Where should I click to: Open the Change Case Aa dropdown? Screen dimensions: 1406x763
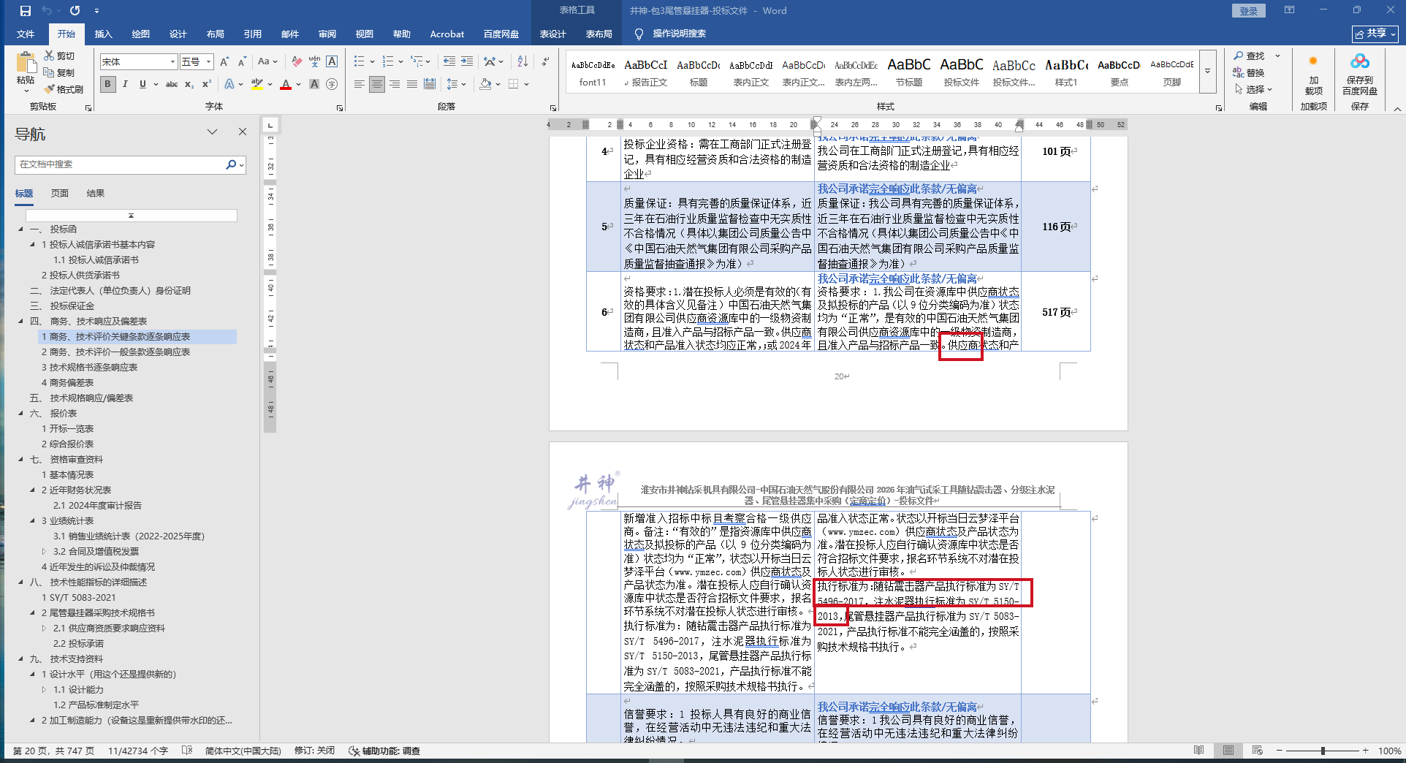point(267,62)
